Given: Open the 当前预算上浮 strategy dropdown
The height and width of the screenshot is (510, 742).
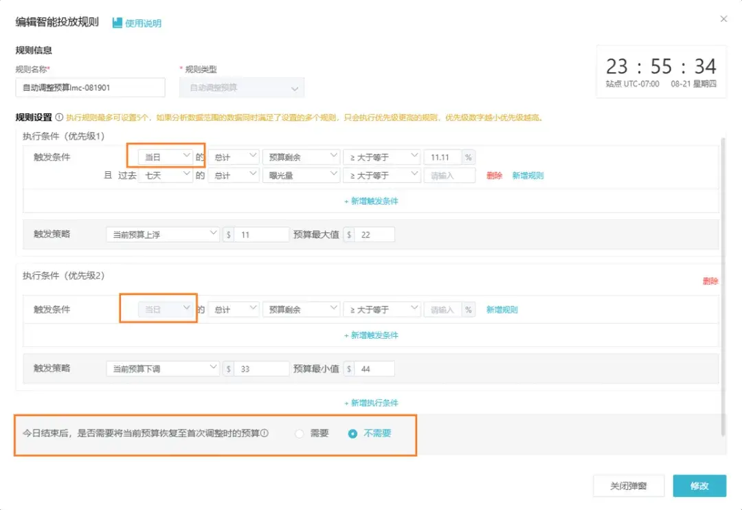Looking at the screenshot, I should point(162,234).
